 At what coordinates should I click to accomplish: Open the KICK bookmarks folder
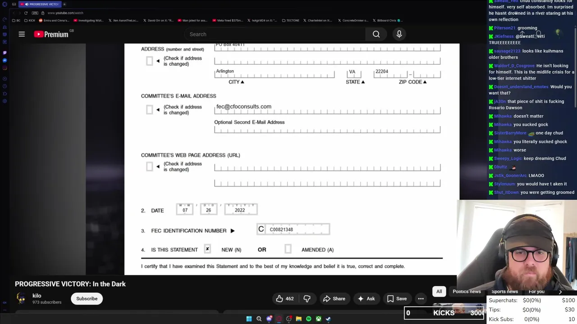(x=30, y=20)
